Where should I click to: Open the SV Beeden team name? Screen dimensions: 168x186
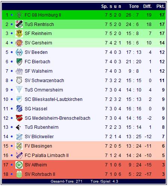(x=36, y=52)
